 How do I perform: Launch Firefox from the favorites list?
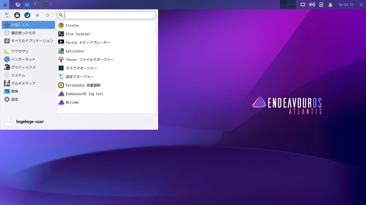(x=106, y=26)
